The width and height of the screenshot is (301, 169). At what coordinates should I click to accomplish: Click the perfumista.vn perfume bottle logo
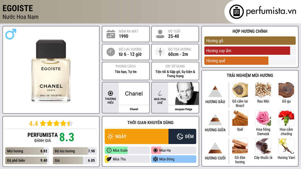click(236, 12)
